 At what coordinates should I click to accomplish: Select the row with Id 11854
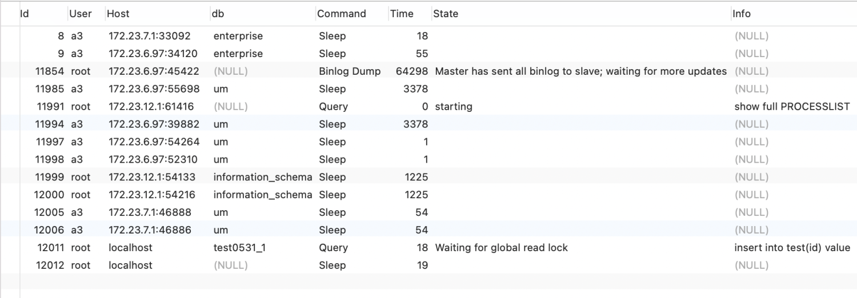(50, 71)
